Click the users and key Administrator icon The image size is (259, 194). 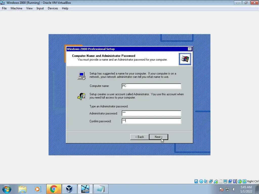[x=81, y=96]
